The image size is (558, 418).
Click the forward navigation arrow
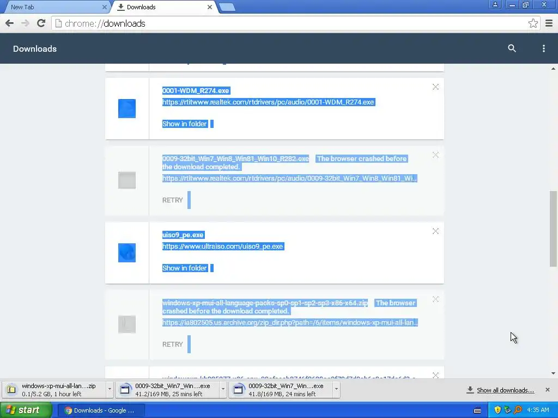[x=25, y=23]
